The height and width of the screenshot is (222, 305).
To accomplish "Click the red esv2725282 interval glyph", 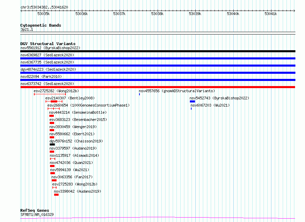I will coord(50,94).
